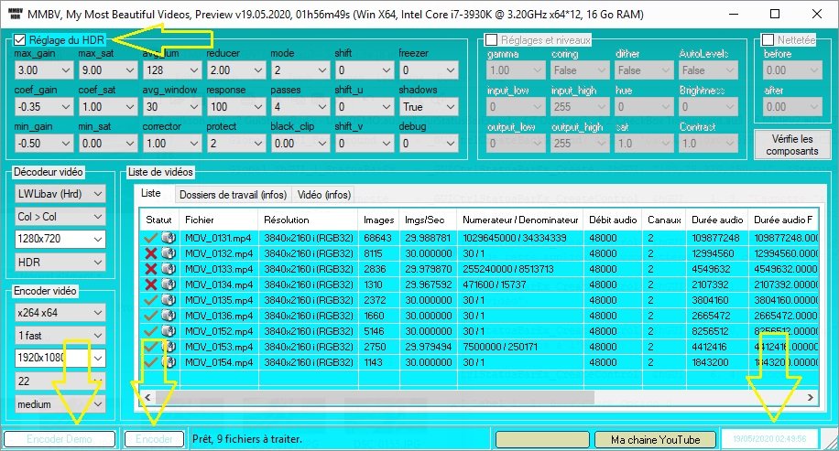The image size is (839, 451).
Task: Enable the Nettetée checkbox
Action: tap(768, 40)
